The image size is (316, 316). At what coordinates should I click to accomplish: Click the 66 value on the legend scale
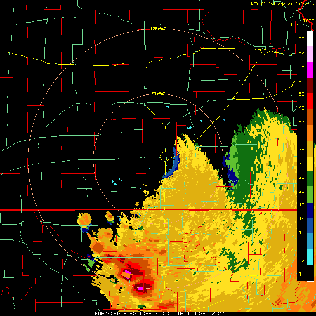tap(302, 39)
